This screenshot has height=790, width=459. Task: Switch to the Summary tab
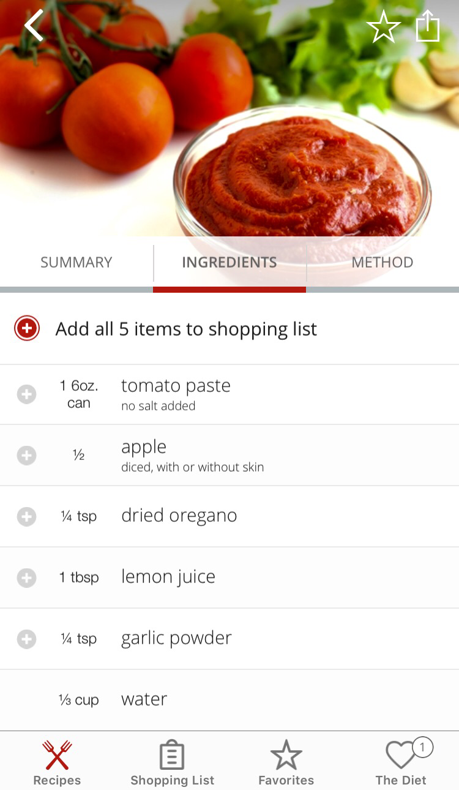pos(76,263)
